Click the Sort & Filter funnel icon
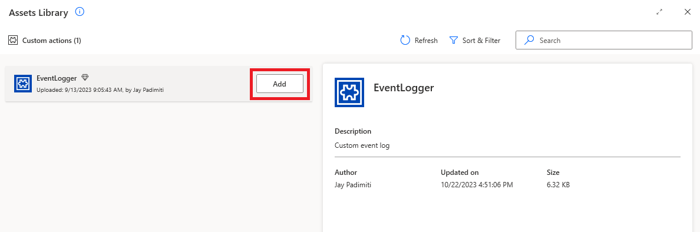Viewport: 700px width, 232px height. (x=454, y=40)
